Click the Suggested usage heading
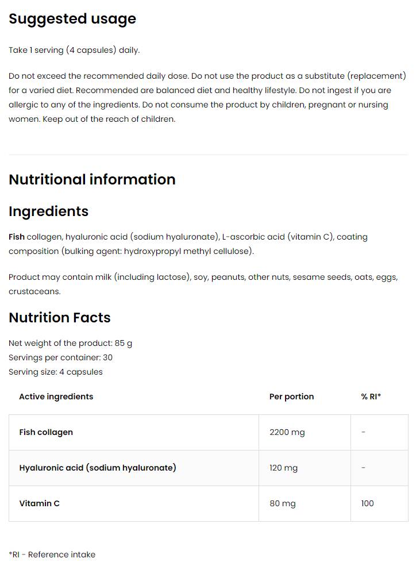416x570 pixels. 72,19
